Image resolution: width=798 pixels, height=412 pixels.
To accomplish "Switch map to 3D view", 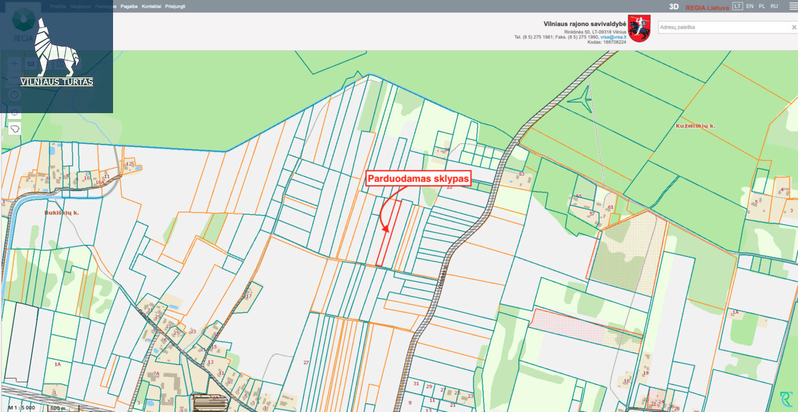I will click(x=674, y=7).
